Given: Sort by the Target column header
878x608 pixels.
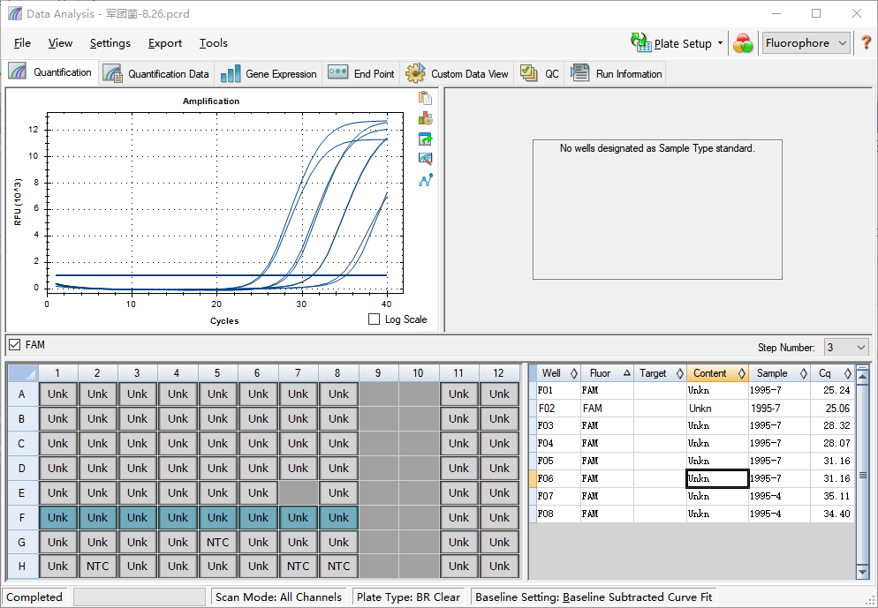Looking at the screenshot, I should click(x=660, y=373).
